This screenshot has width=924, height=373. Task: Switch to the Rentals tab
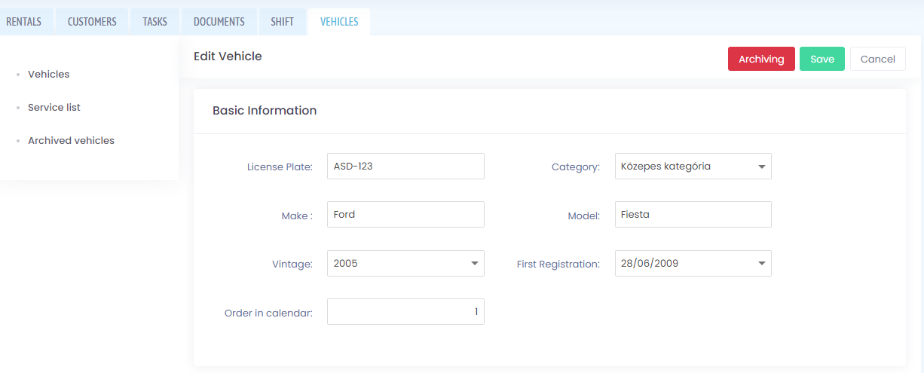click(24, 22)
